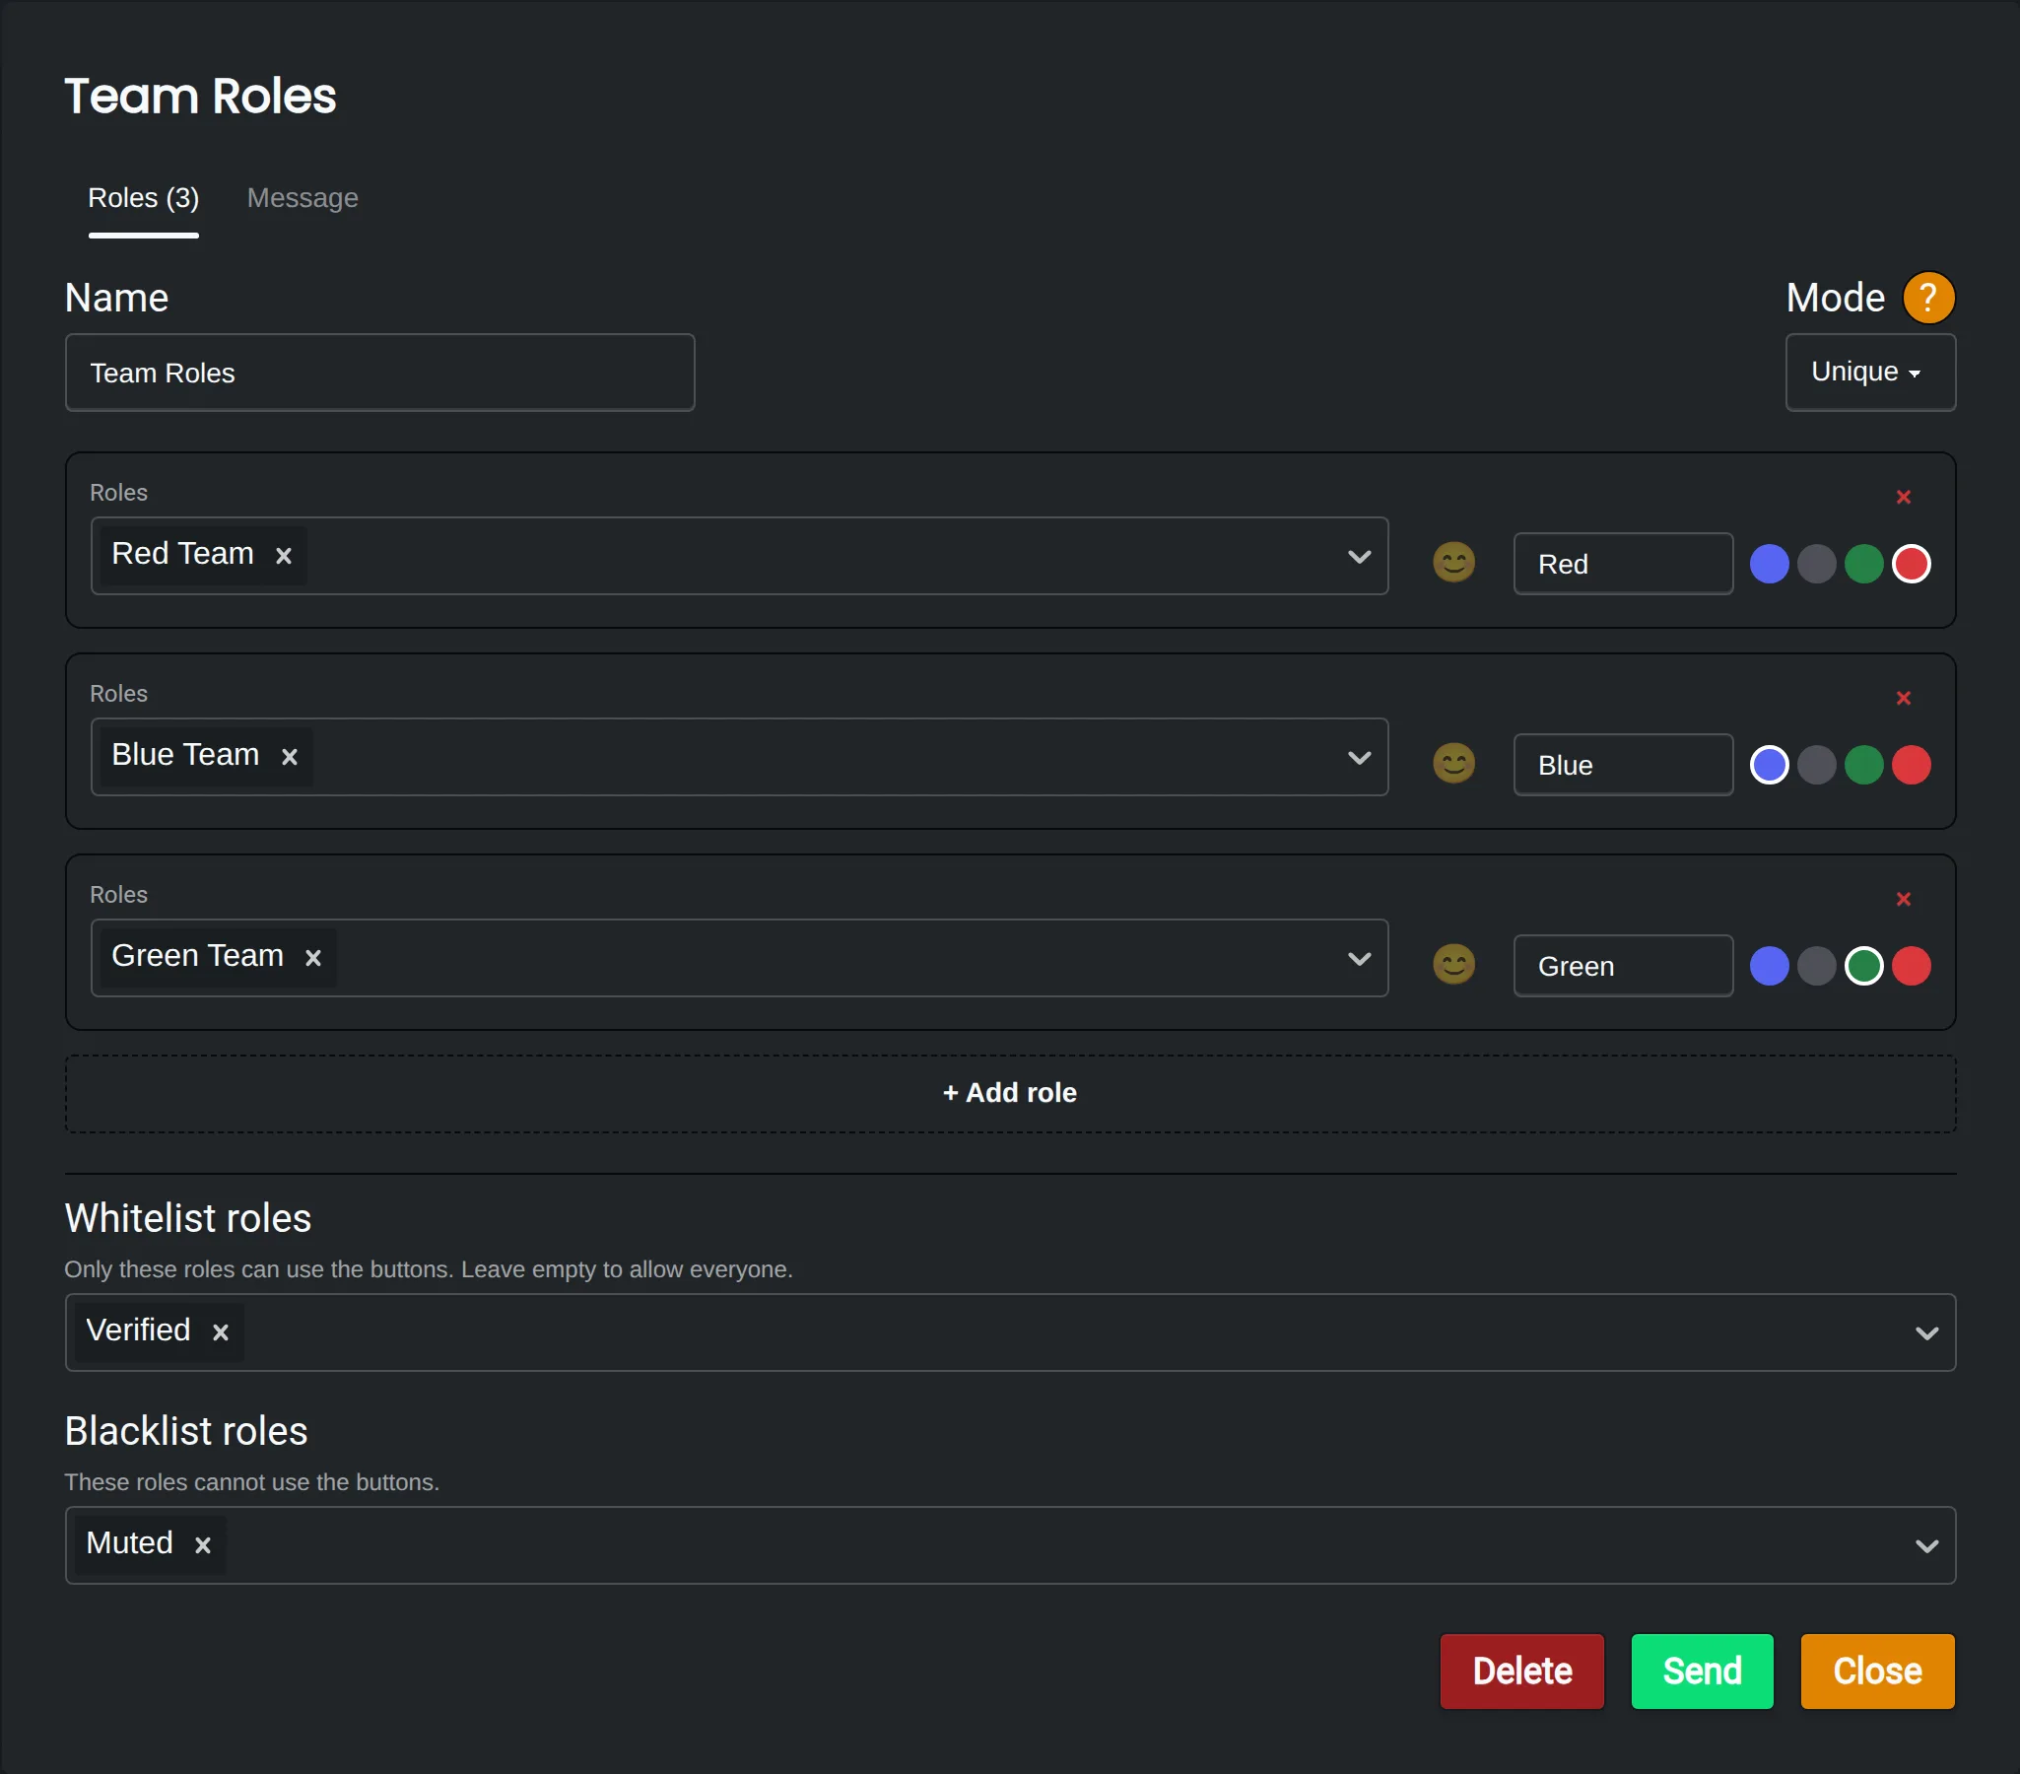Edit the Team Roles name field
Screen dimensions: 2020x1774
[x=379, y=373]
